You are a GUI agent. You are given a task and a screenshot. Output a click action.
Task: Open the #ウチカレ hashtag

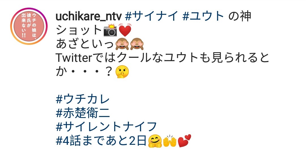click(83, 99)
